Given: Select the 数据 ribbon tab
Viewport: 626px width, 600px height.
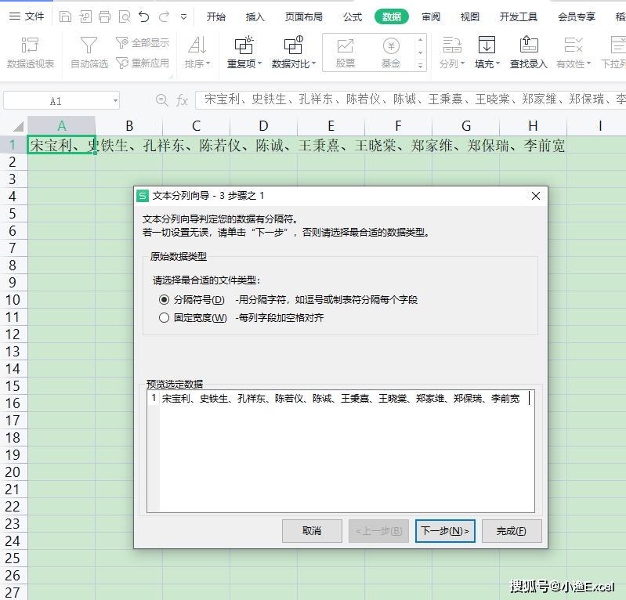Looking at the screenshot, I should click(x=392, y=16).
